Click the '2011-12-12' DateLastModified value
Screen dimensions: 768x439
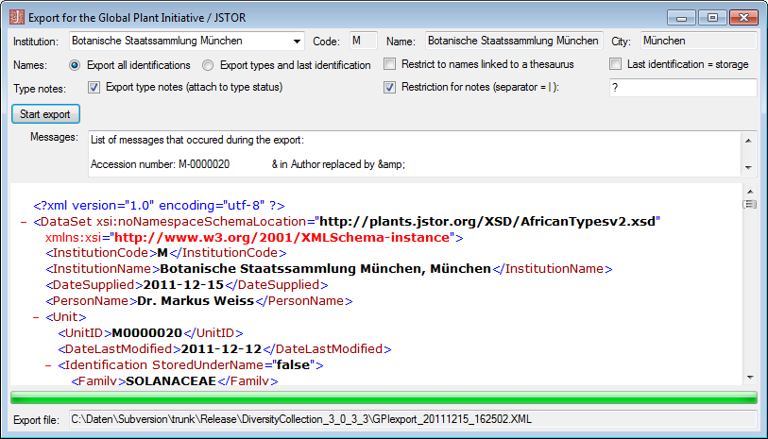coord(221,349)
